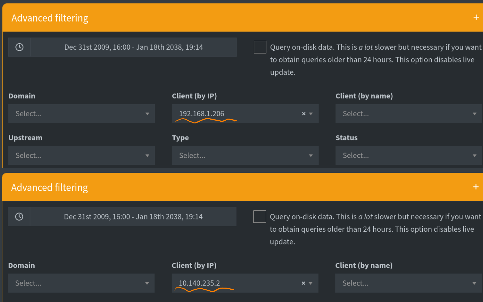483x302 pixels.
Task: Click the dropdown arrow on the Status field
Action: (x=474, y=155)
